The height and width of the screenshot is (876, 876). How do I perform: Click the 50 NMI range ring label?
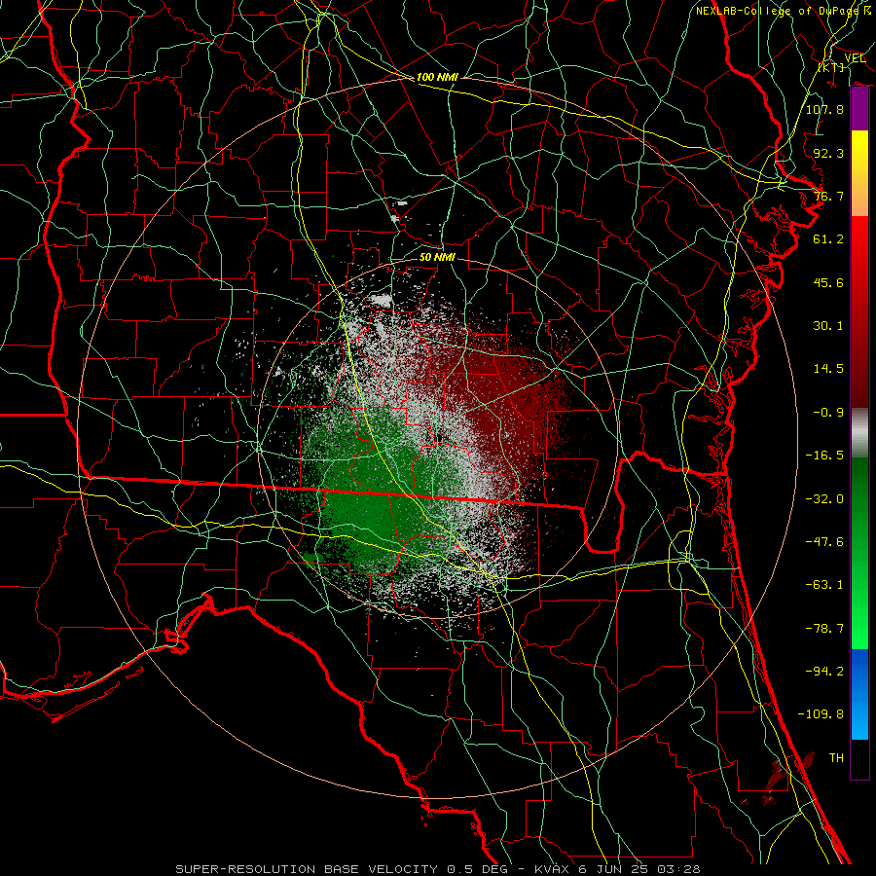(x=437, y=257)
